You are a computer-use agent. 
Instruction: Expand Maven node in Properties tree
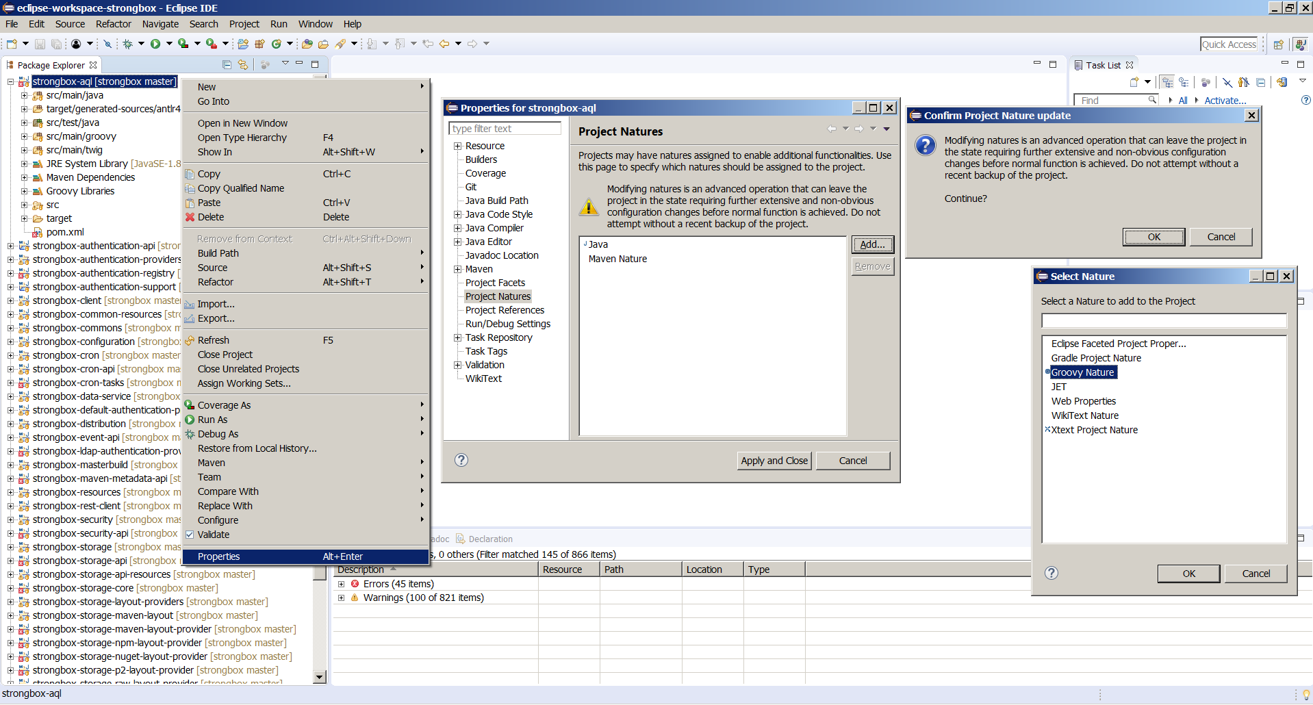tap(457, 269)
